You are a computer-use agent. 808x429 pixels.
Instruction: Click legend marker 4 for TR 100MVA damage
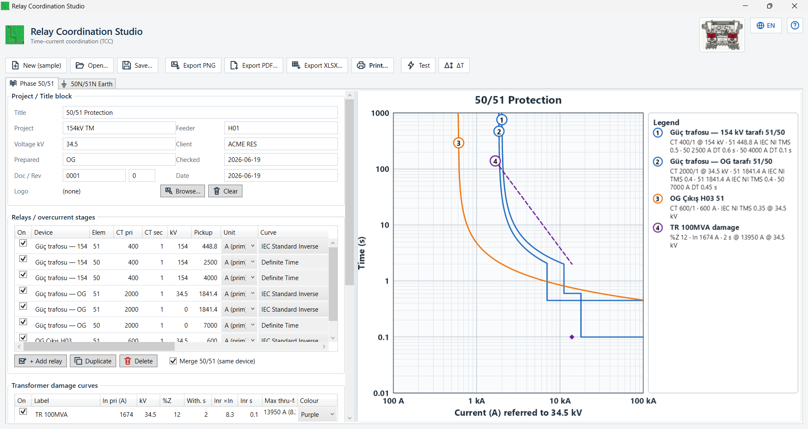(658, 228)
